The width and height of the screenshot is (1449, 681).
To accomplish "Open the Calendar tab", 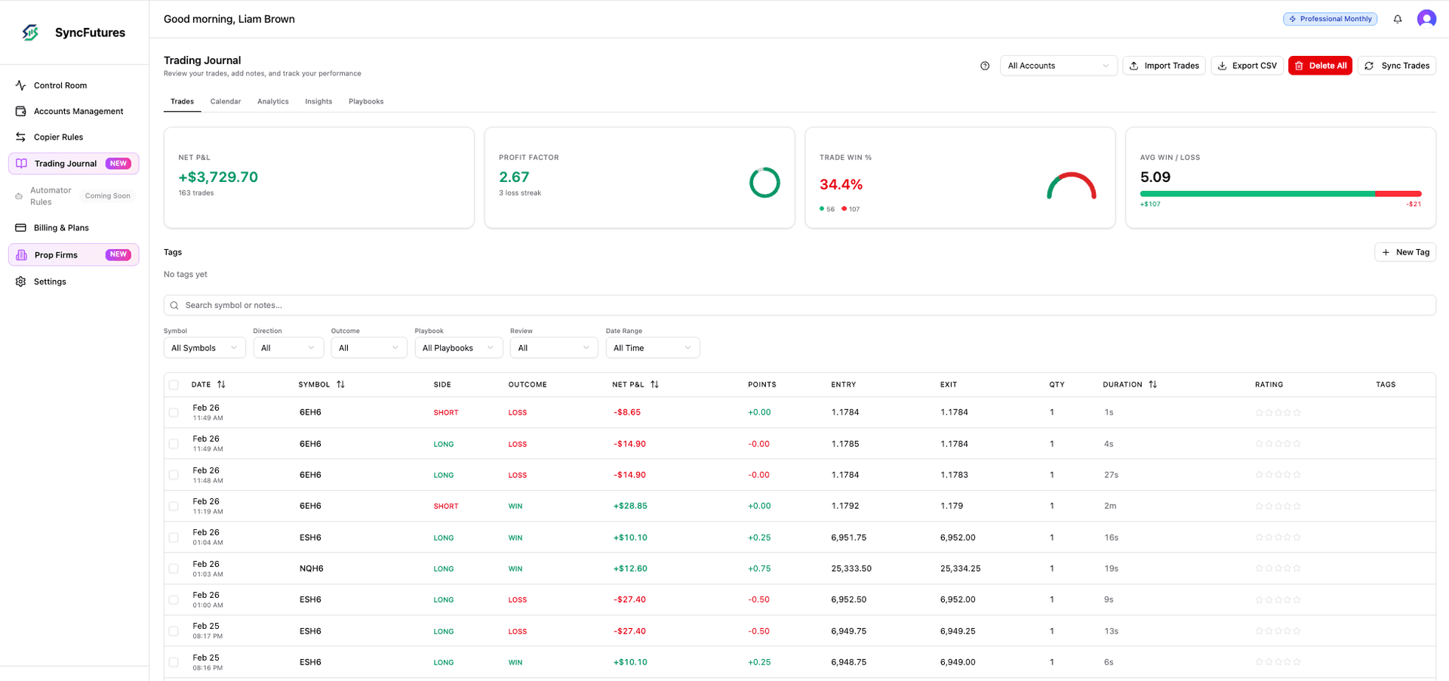I will 225,101.
